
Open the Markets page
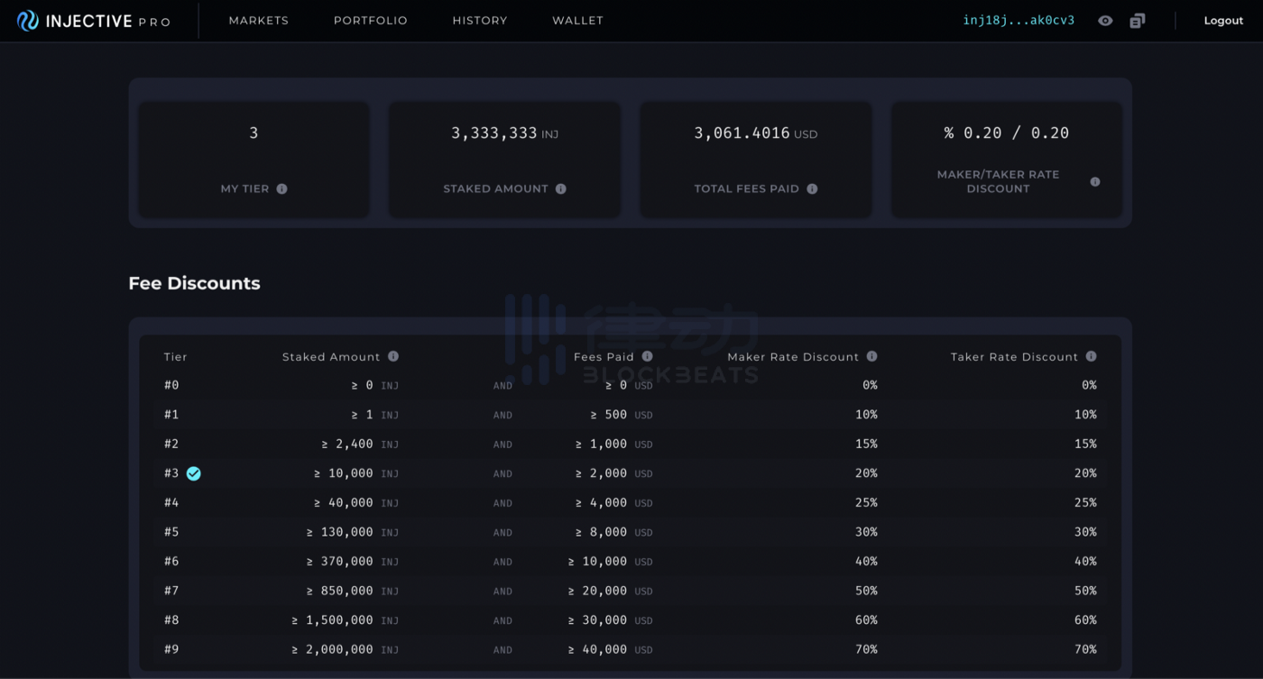pyautogui.click(x=258, y=21)
